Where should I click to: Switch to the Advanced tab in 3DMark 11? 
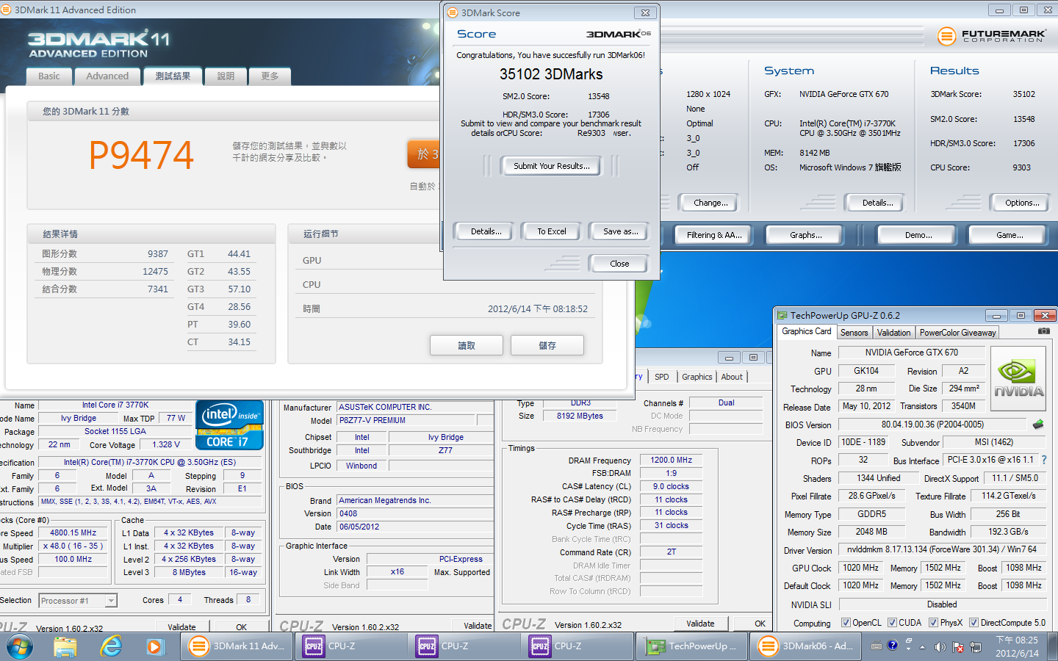[x=107, y=76]
